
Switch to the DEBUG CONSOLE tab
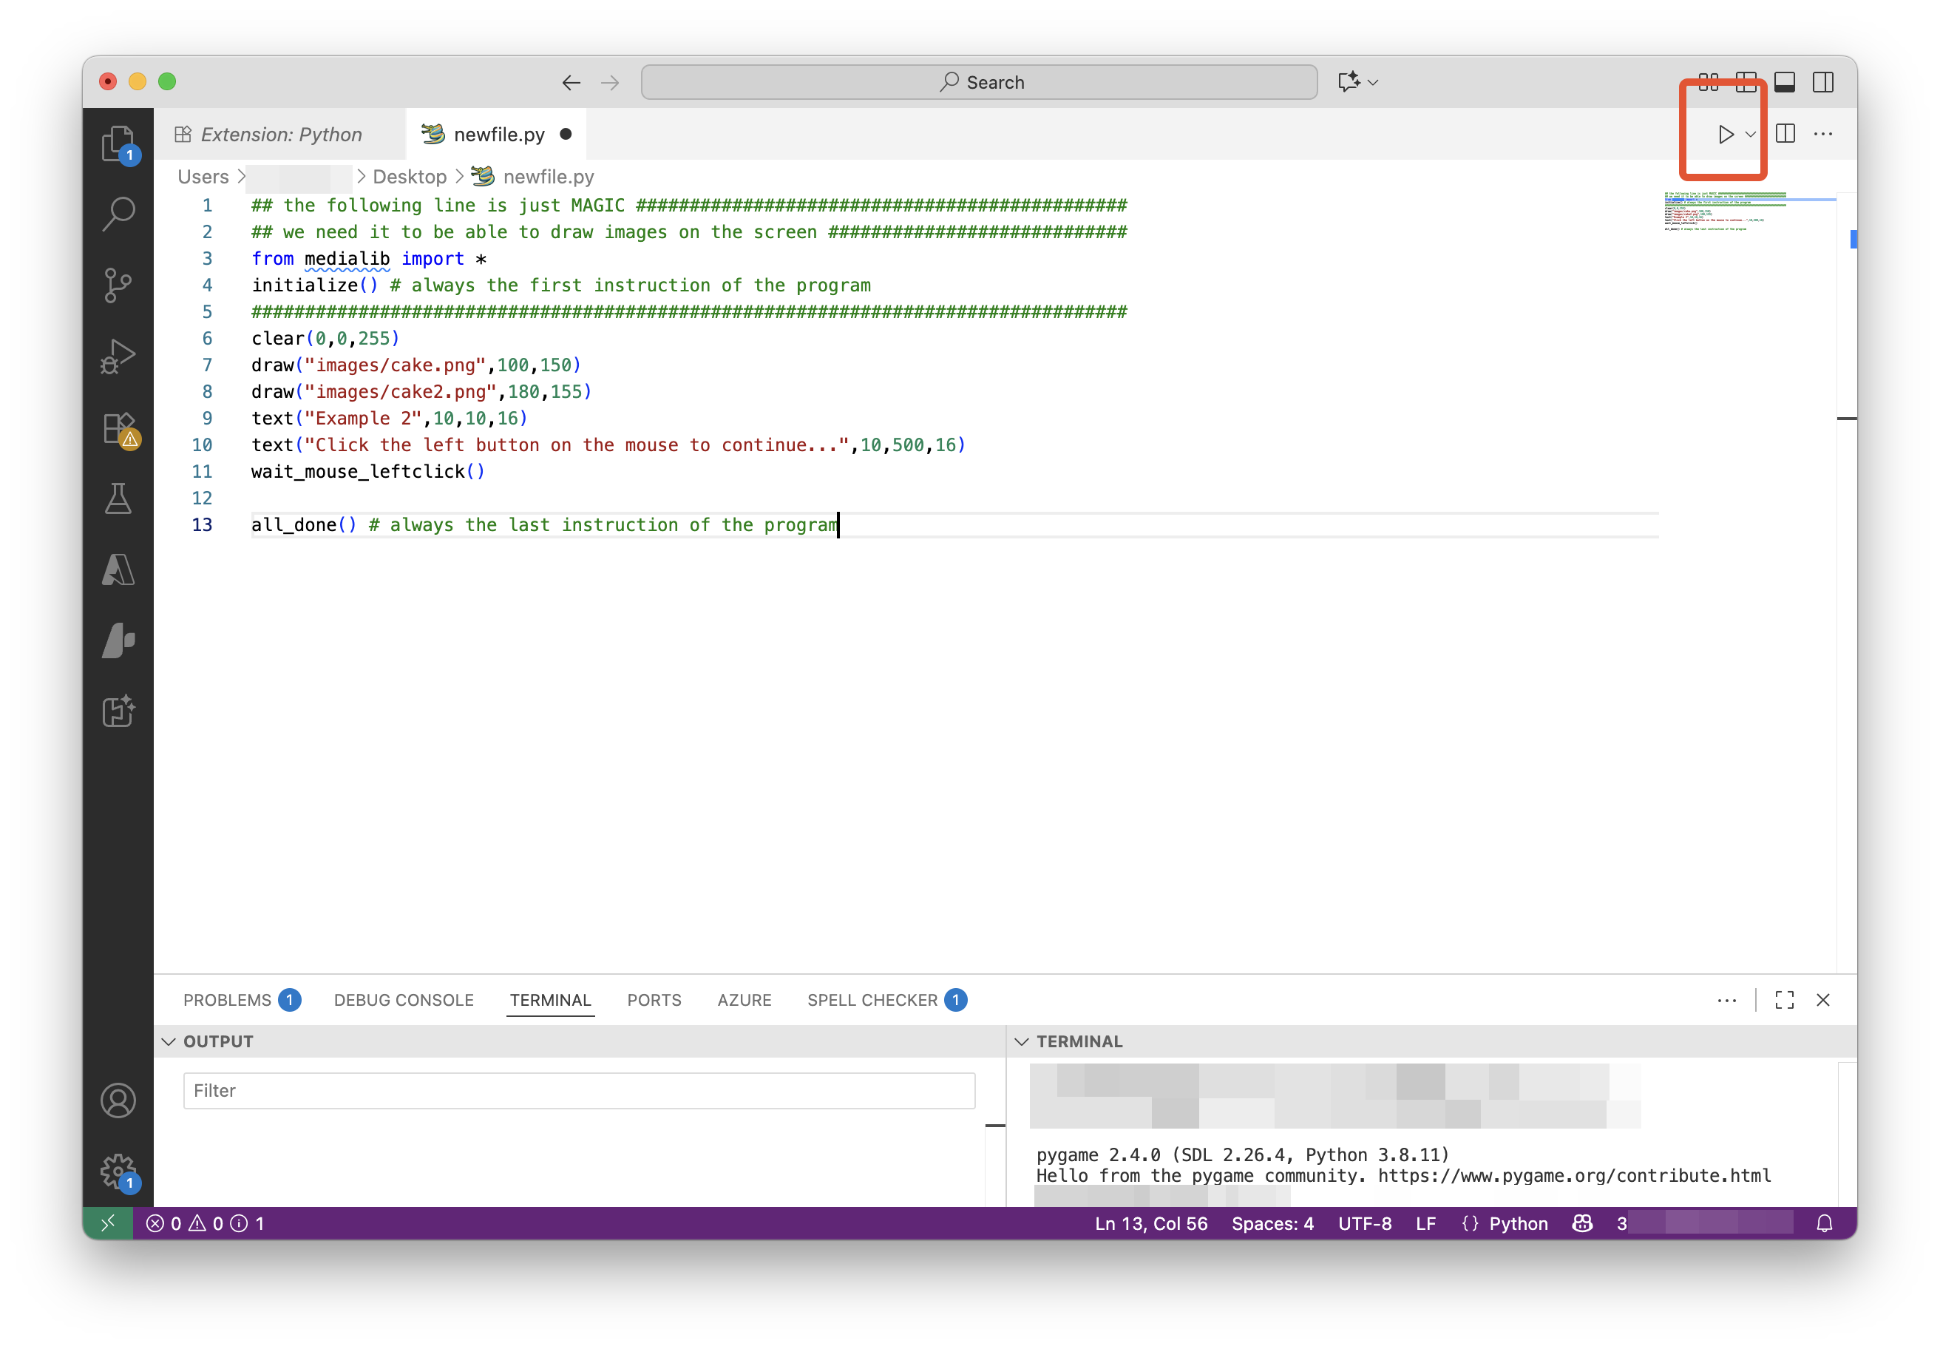[403, 1000]
